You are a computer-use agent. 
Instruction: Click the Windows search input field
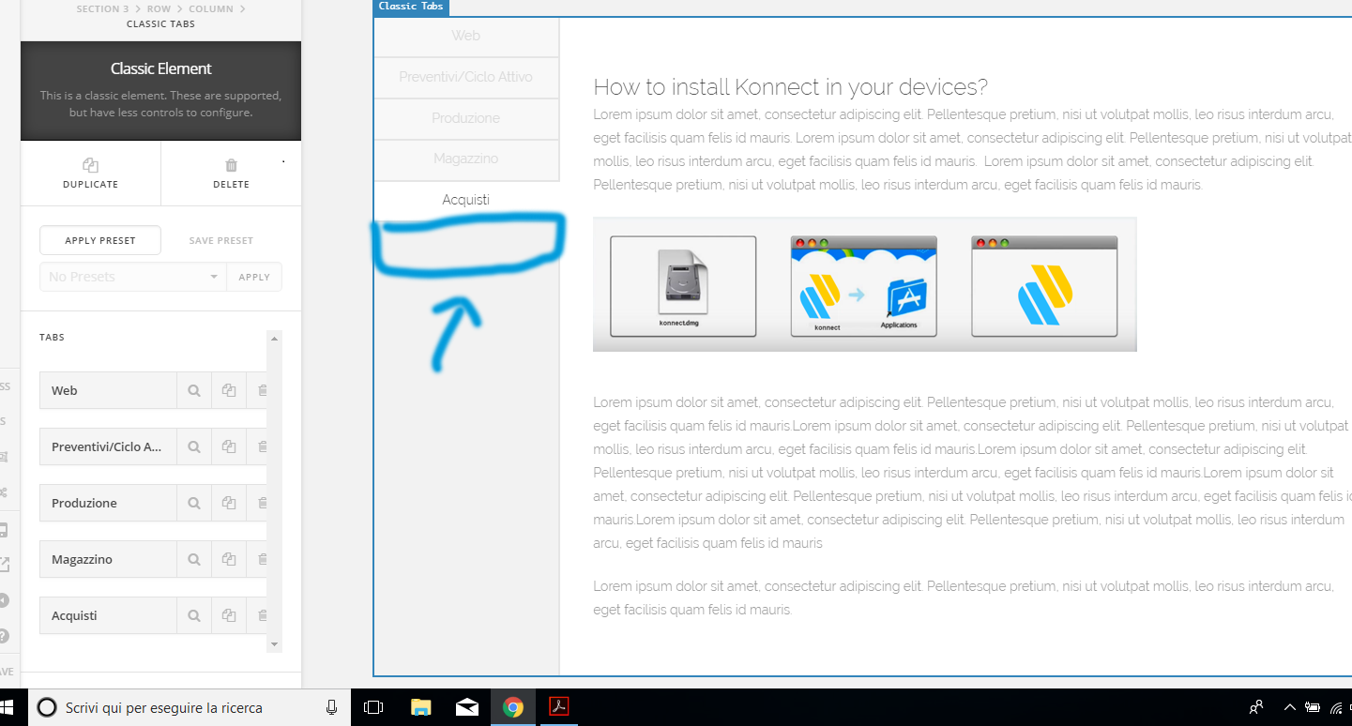178,707
